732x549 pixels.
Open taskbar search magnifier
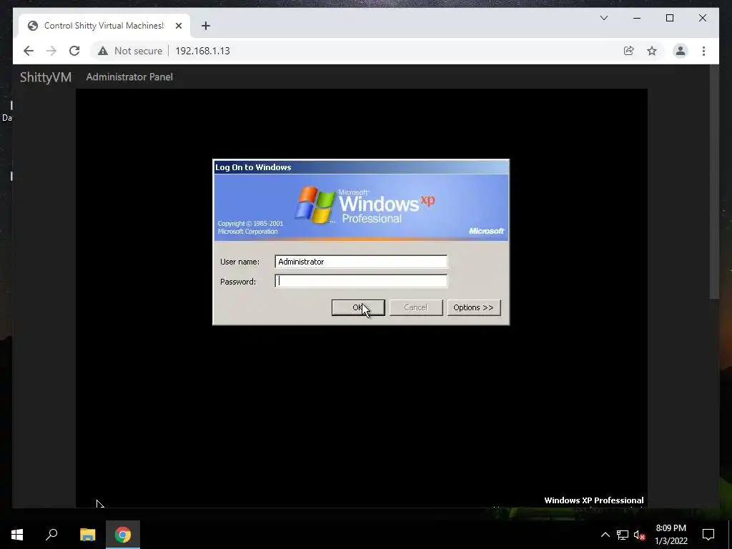point(51,535)
